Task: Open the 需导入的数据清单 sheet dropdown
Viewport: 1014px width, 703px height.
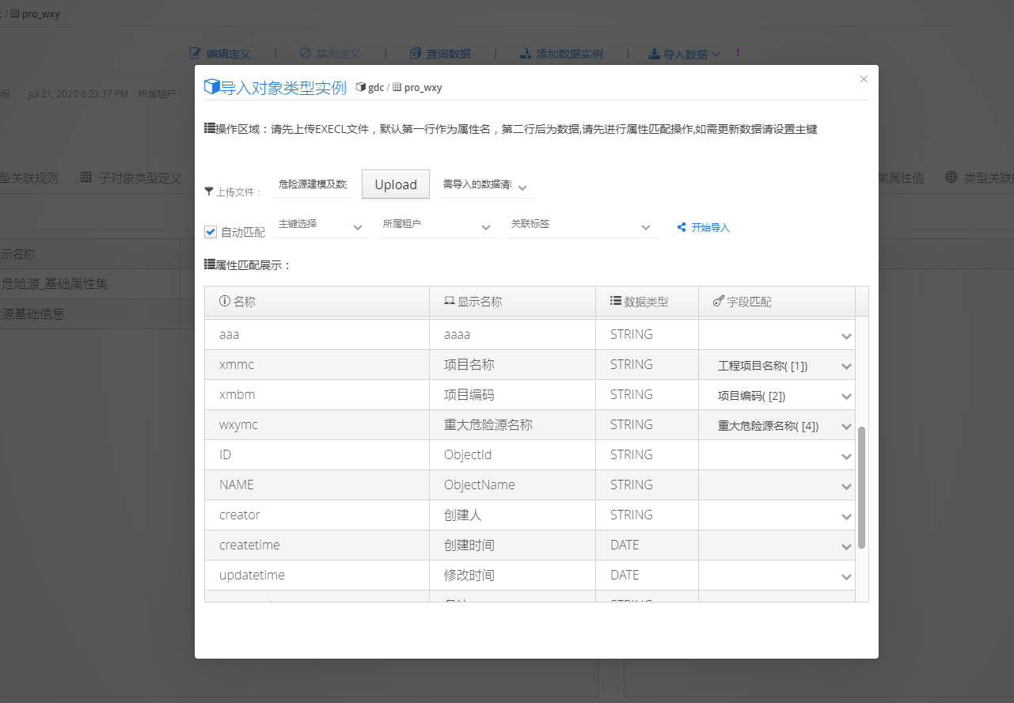Action: pyautogui.click(x=486, y=185)
